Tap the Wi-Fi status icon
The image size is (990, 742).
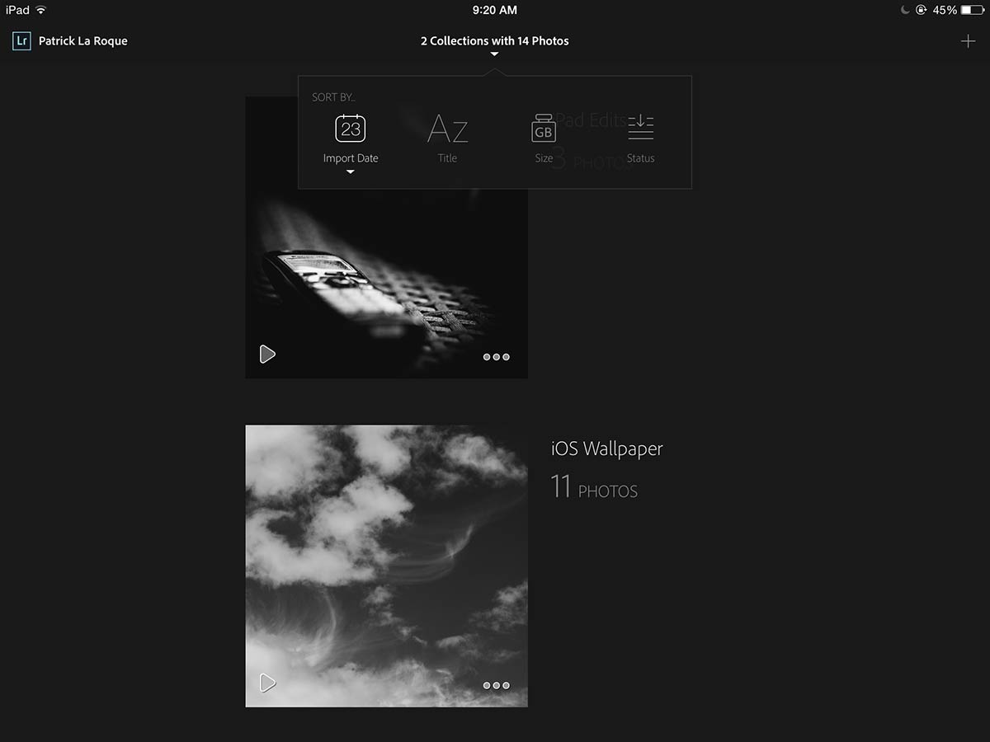[41, 10]
